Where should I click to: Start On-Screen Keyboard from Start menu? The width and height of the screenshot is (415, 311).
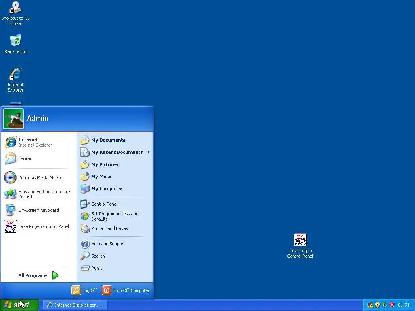click(x=39, y=210)
